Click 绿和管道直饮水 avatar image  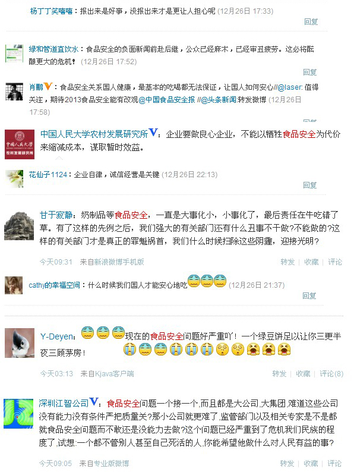(14, 54)
